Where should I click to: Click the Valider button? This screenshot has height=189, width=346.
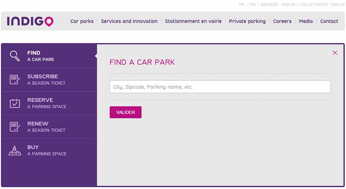click(x=126, y=112)
